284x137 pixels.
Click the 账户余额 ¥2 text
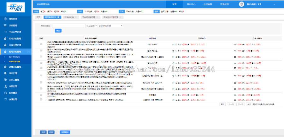(254, 4)
